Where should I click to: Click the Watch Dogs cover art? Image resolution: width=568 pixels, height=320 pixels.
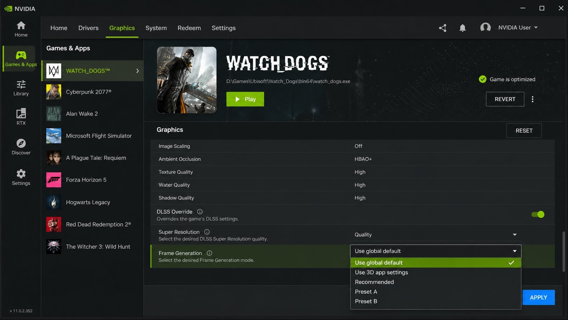pos(187,80)
